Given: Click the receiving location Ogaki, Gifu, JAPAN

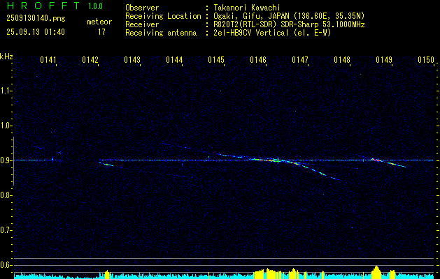Looking at the screenshot, I should tap(251, 16).
